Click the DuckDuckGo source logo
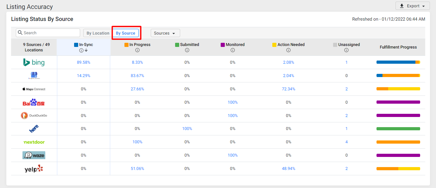This screenshot has height=188, width=436. click(34, 116)
